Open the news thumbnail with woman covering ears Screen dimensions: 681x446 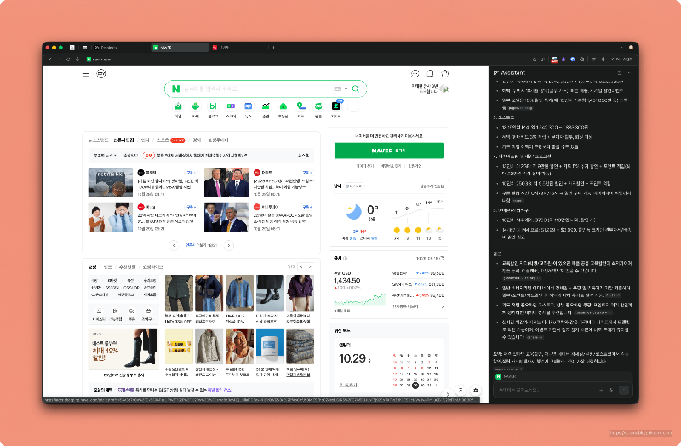[111, 217]
